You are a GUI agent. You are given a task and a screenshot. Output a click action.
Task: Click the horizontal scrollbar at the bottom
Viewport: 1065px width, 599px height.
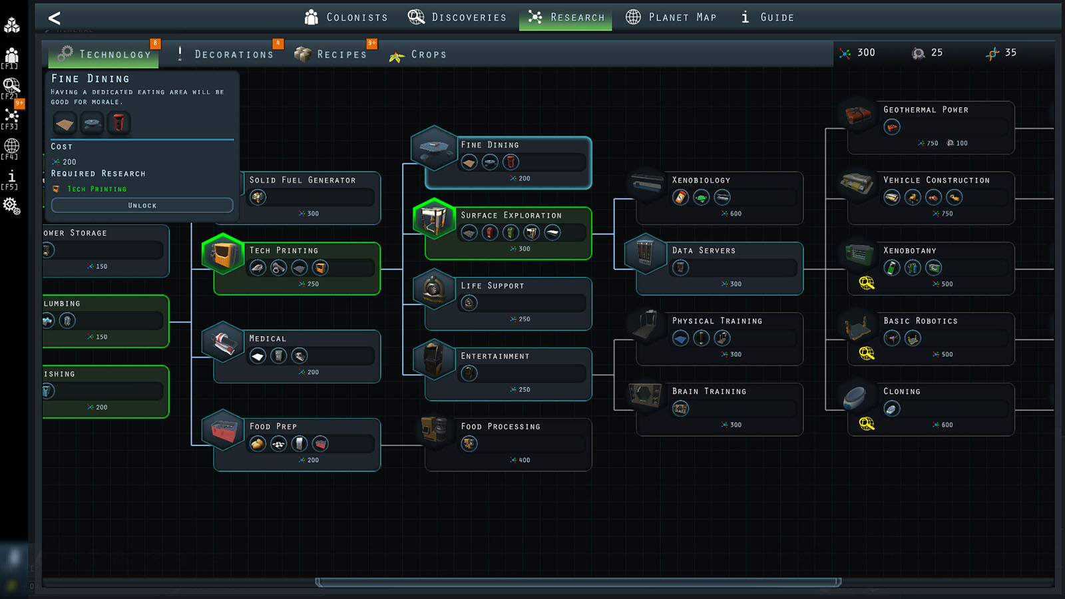577,582
